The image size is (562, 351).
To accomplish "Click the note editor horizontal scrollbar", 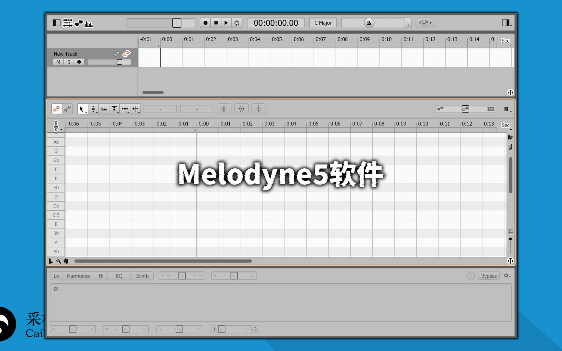I will click(163, 261).
